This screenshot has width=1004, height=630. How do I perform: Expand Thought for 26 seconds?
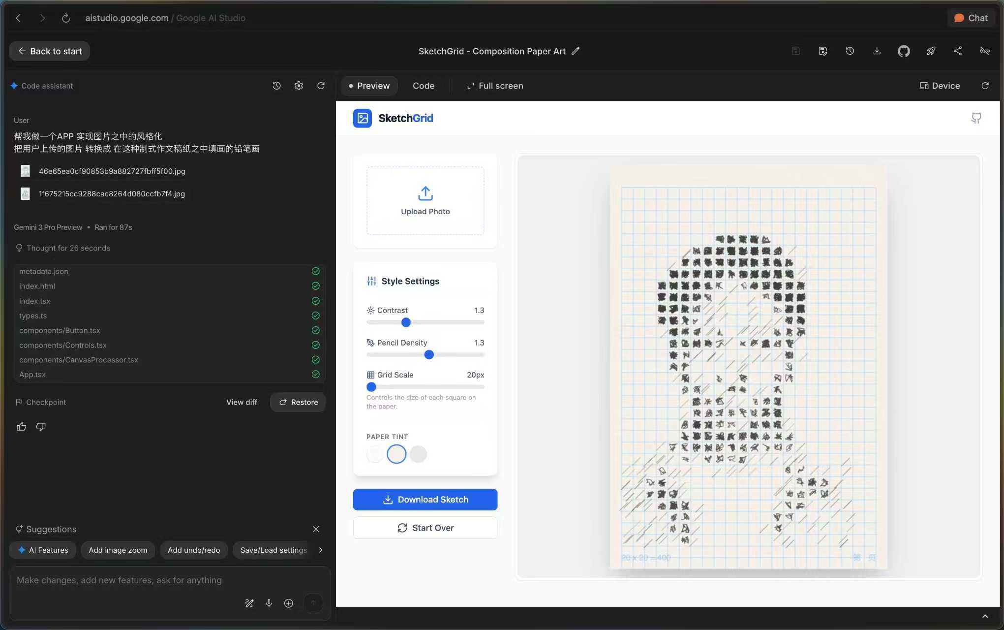[x=68, y=248]
